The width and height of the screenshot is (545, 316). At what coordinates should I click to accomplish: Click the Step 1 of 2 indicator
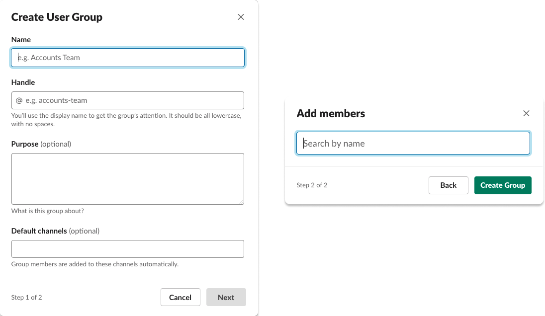tap(26, 298)
